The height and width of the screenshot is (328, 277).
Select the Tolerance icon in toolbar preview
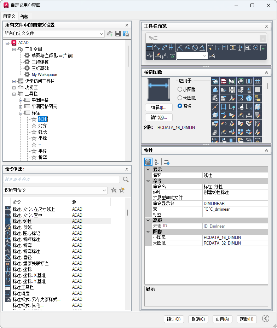tap(248, 48)
